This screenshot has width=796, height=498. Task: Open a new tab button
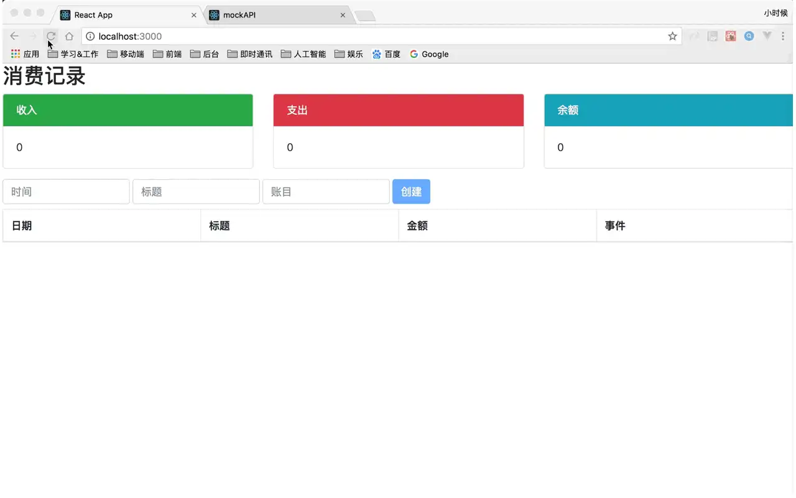365,16
